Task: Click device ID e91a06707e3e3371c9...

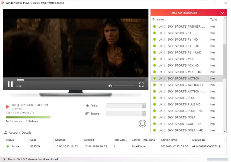Action: point(207,146)
